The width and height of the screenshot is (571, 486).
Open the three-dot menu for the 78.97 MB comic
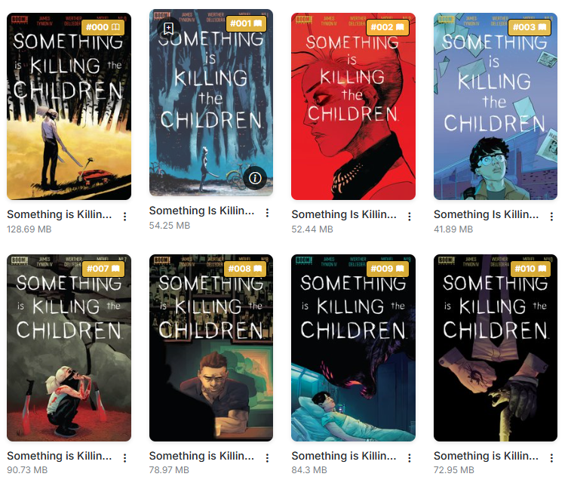[267, 458]
